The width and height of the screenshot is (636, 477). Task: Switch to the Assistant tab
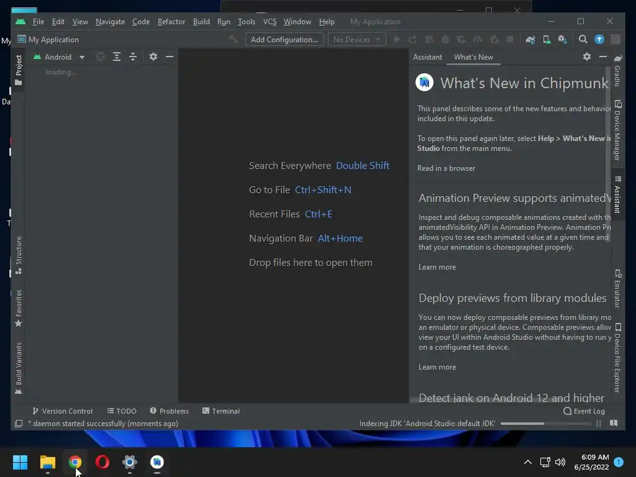[x=427, y=57]
